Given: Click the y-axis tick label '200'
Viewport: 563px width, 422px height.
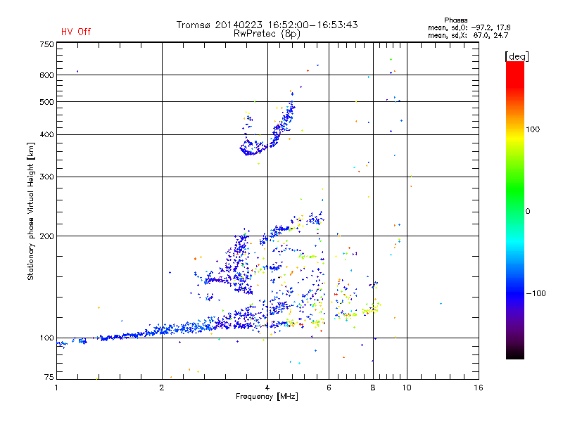Looking at the screenshot, I should coord(46,236).
